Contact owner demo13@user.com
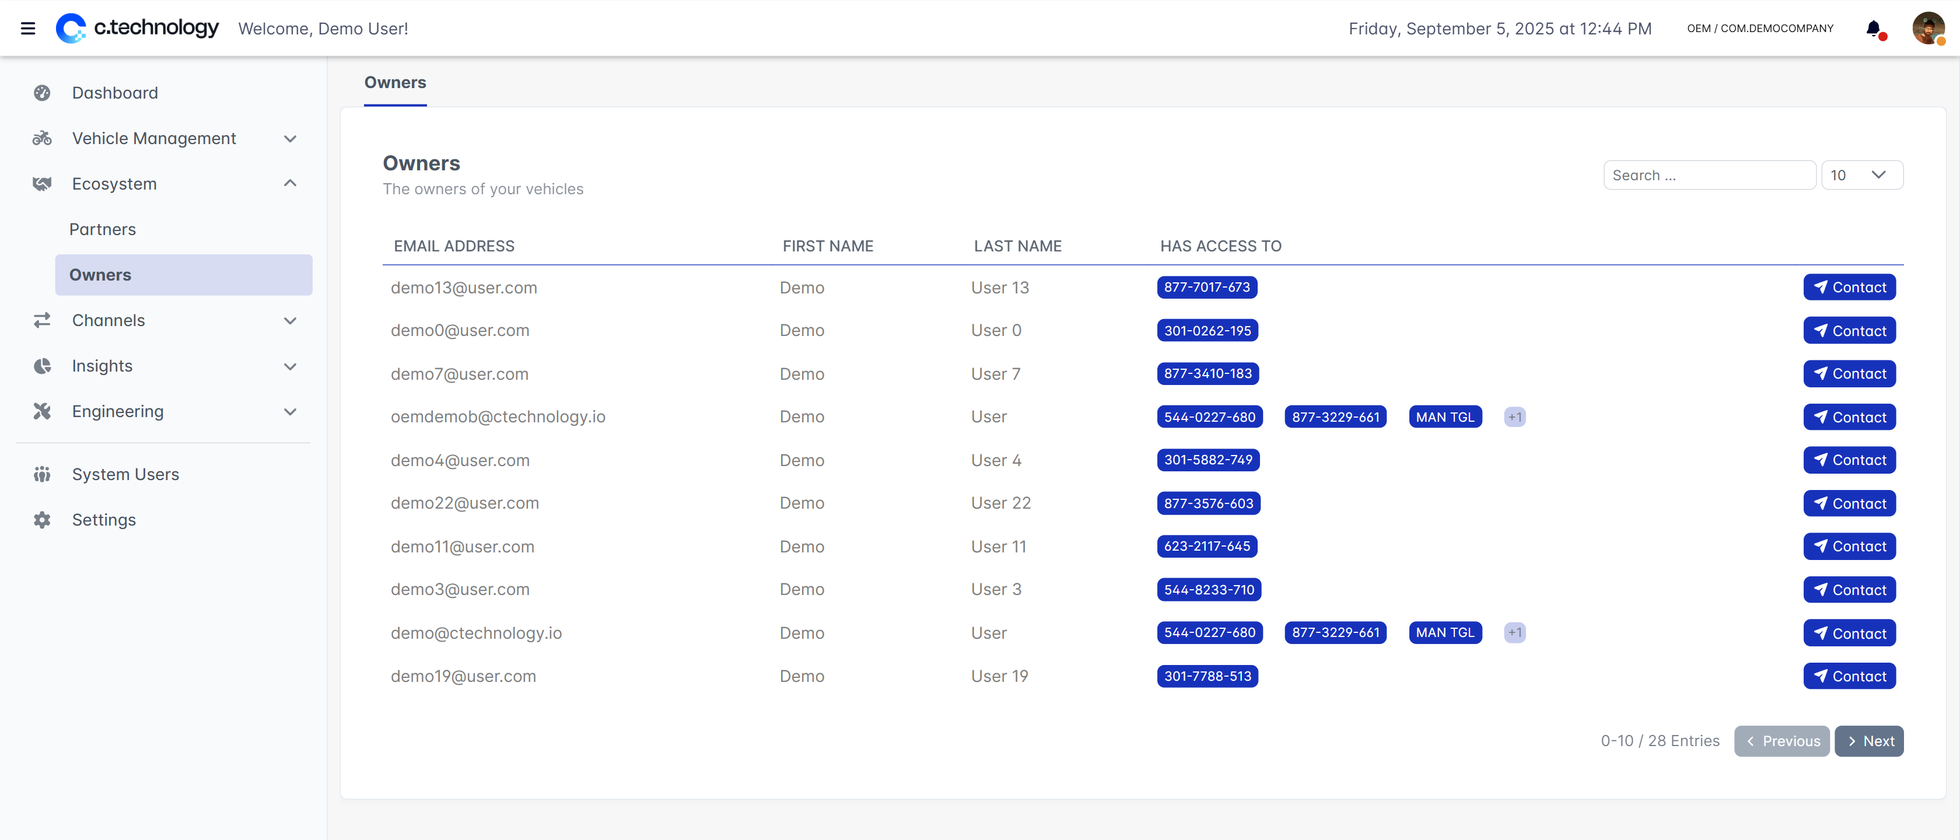Image resolution: width=1960 pixels, height=840 pixels. 1849,287
